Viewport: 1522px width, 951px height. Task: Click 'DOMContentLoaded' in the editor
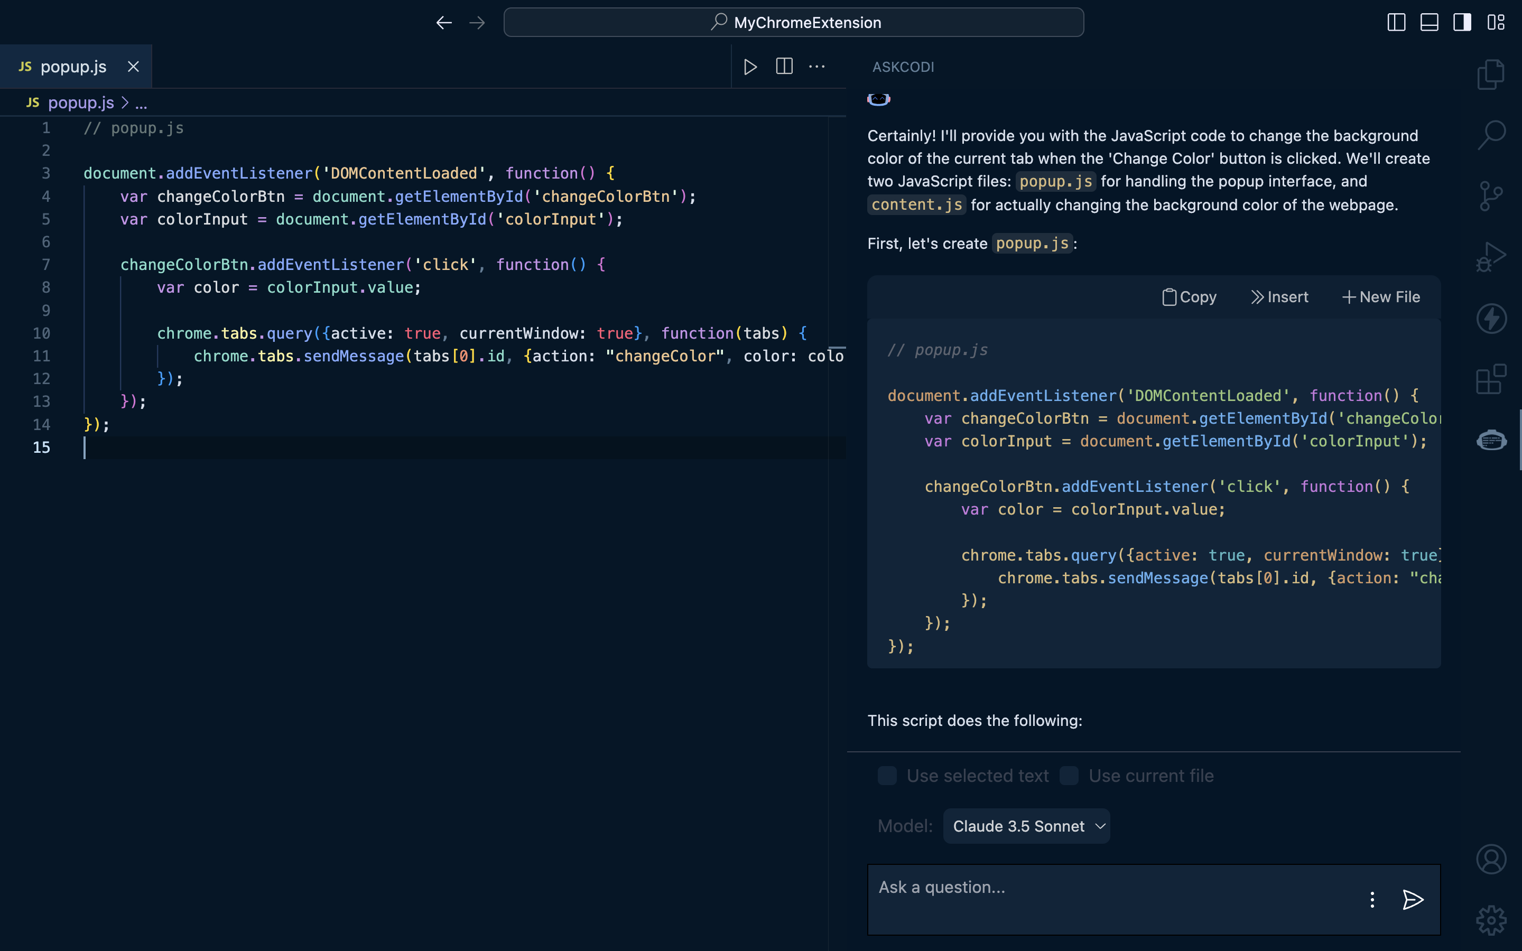[404, 174]
